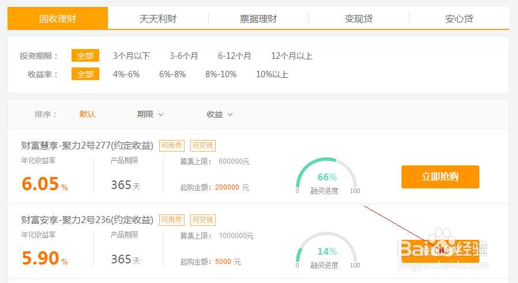The image size is (518, 283).
Task: Open the 天天利财 tab
Action: [x=157, y=18]
